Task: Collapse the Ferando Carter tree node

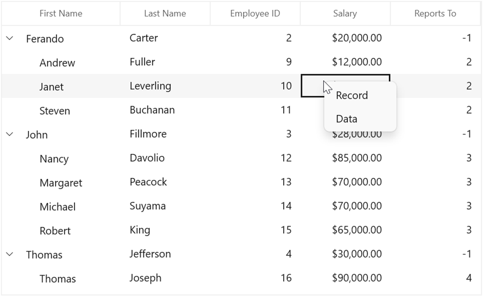Action: pos(10,38)
